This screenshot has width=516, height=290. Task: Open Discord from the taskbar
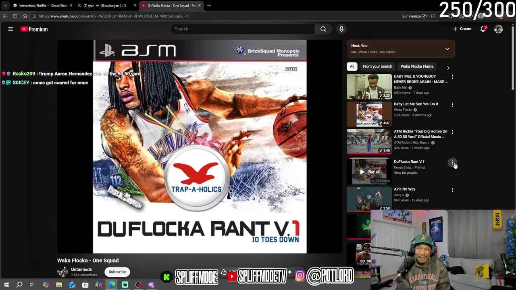[152, 285]
